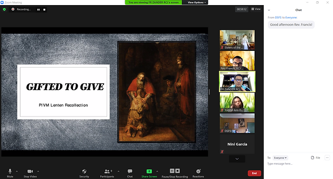The width and height of the screenshot is (333, 179).
Task: Collapse the chat panel chevron
Action: (x=269, y=10)
